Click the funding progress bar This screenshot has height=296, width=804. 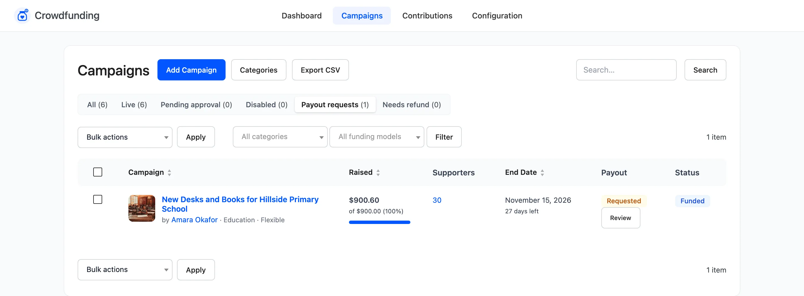pyautogui.click(x=379, y=222)
